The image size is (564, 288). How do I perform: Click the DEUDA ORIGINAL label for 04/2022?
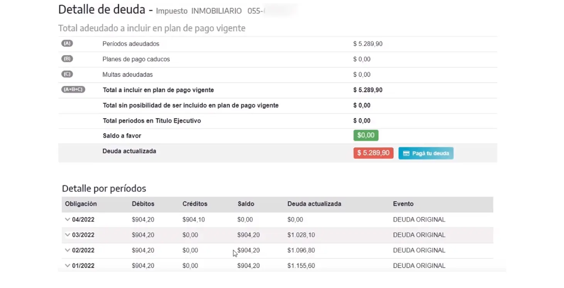[x=419, y=219]
